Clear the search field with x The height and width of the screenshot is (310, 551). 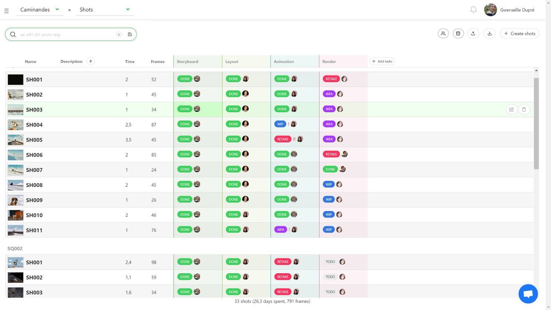[119, 35]
